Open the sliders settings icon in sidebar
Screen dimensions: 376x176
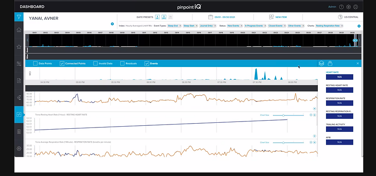pos(19,64)
